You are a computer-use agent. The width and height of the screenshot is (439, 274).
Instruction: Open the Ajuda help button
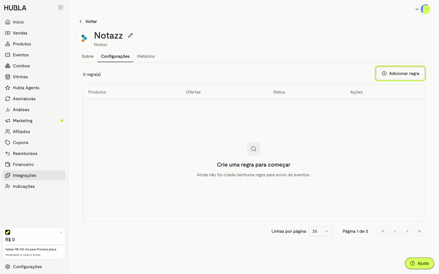point(419,263)
